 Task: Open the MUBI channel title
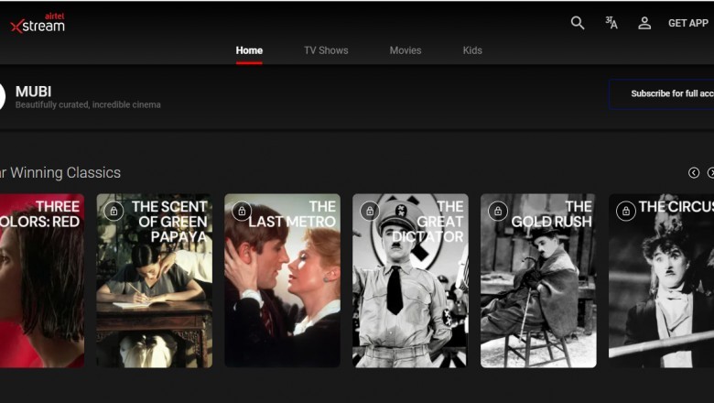click(33, 92)
